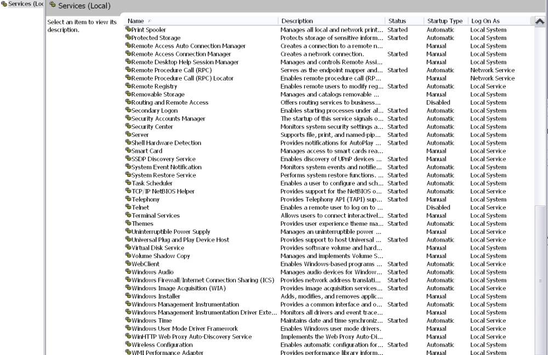Viewport: 548px width, 355px height.
Task: Select Uninterruptible Power Supply service
Action: coord(170,232)
